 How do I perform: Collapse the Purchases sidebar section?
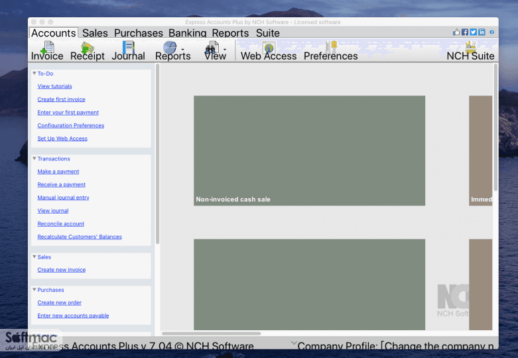pos(34,290)
